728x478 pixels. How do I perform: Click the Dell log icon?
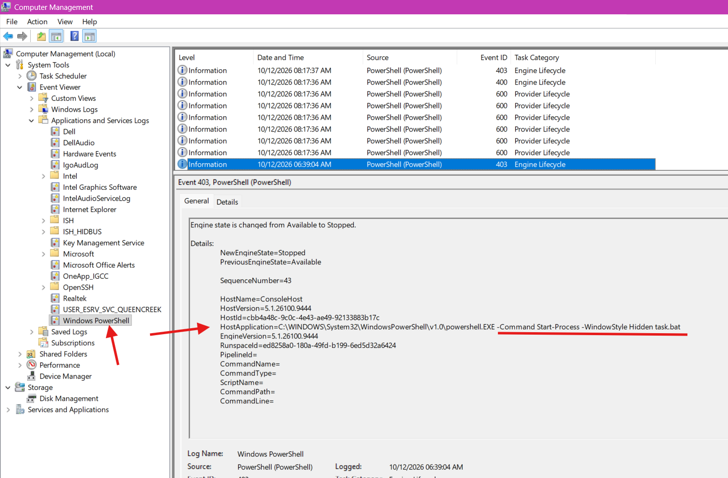tap(55, 131)
